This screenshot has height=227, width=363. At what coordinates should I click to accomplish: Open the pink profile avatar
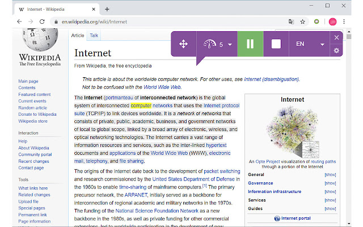tap(332, 22)
